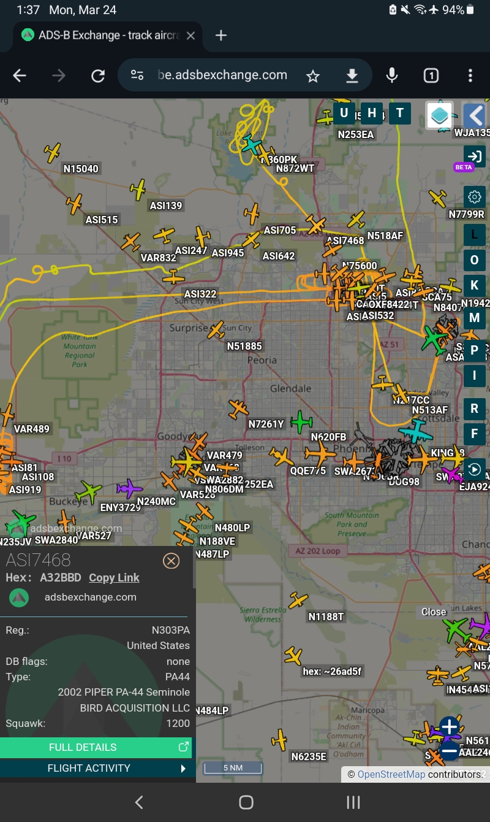This screenshot has height=822, width=490.
Task: Click adsbexchange.com logo in info panel
Action: 19,597
